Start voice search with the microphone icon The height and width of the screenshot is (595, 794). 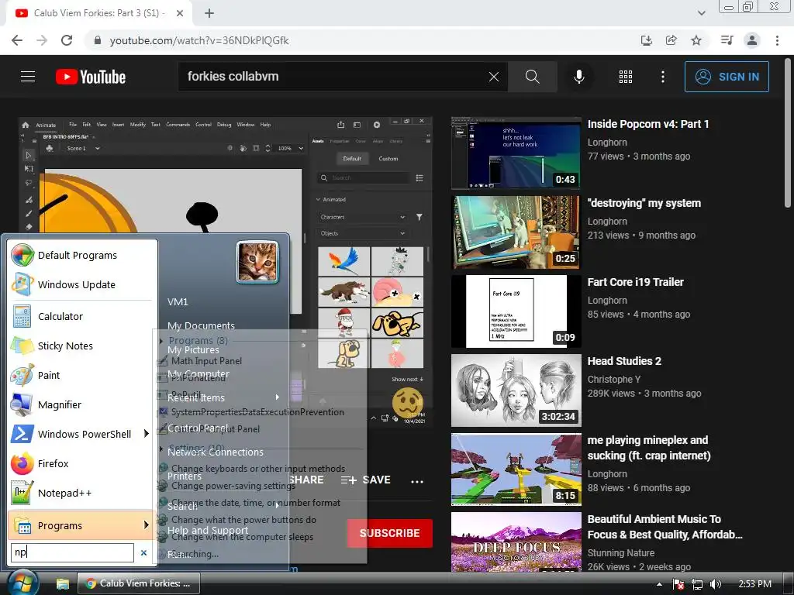tap(579, 77)
